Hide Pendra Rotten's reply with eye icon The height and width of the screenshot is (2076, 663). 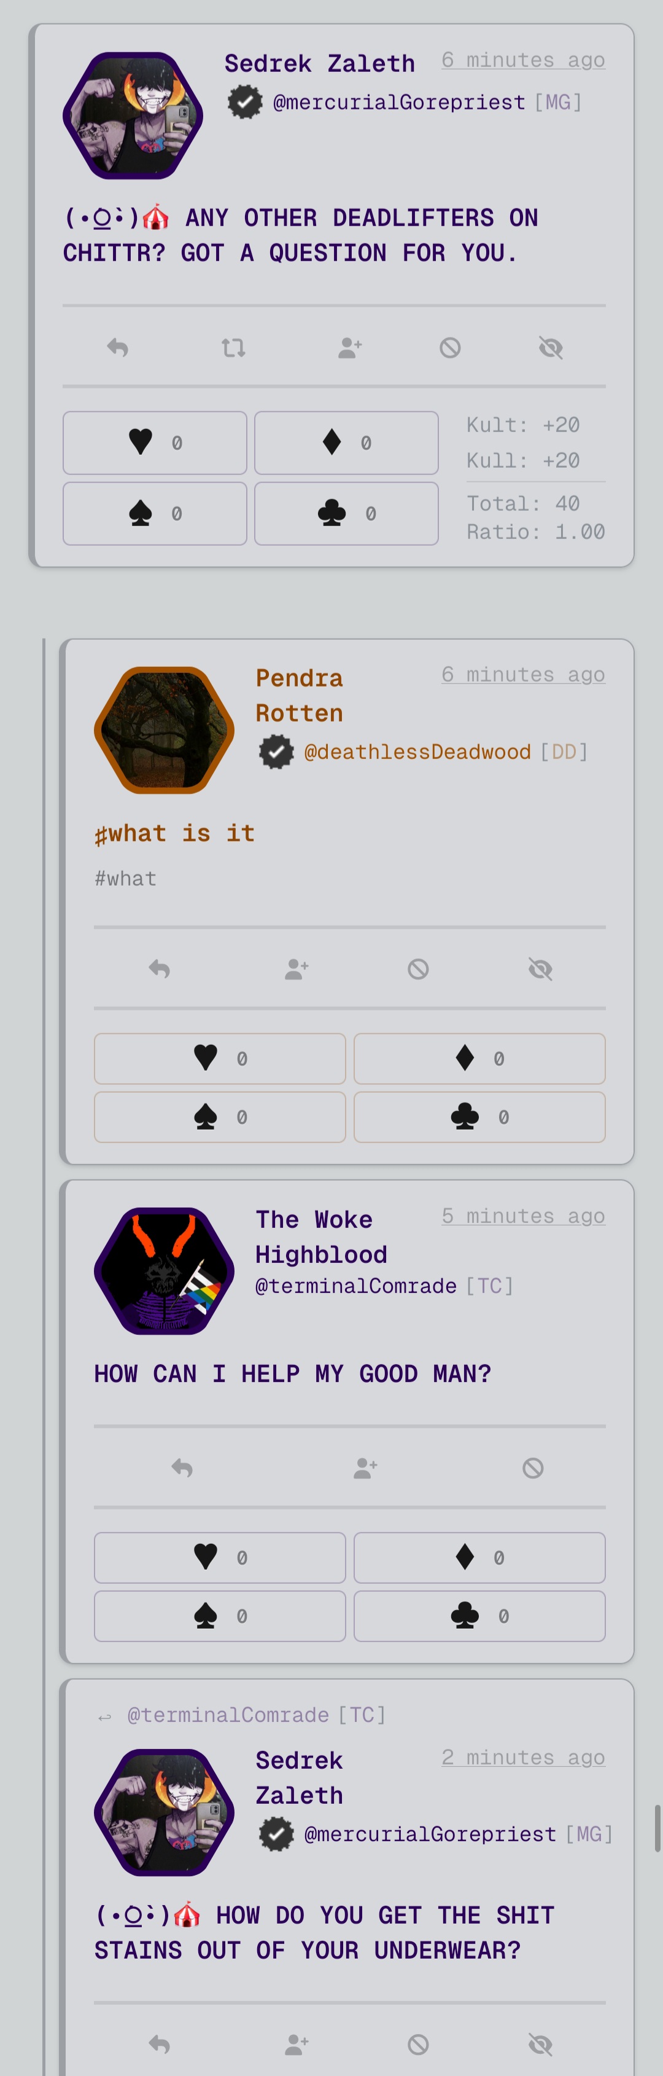541,969
